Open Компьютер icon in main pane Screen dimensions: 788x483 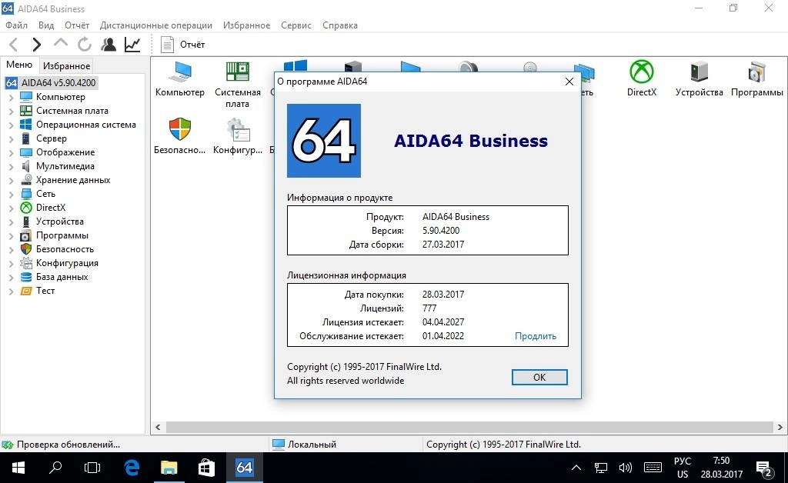tap(180, 78)
